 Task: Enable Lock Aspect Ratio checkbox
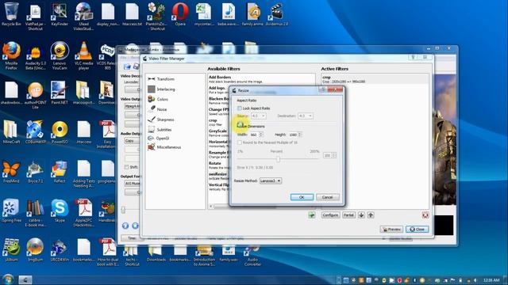click(240, 108)
